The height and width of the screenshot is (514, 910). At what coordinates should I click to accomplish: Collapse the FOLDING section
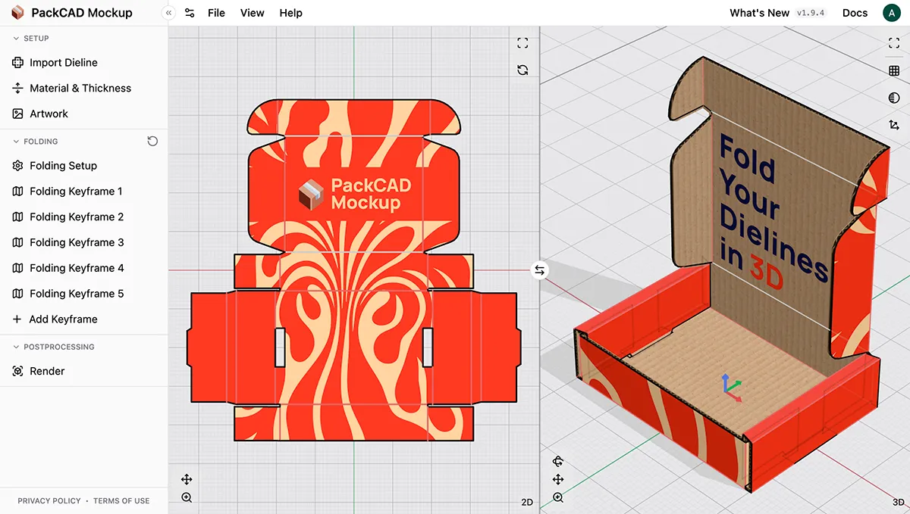tap(36, 142)
